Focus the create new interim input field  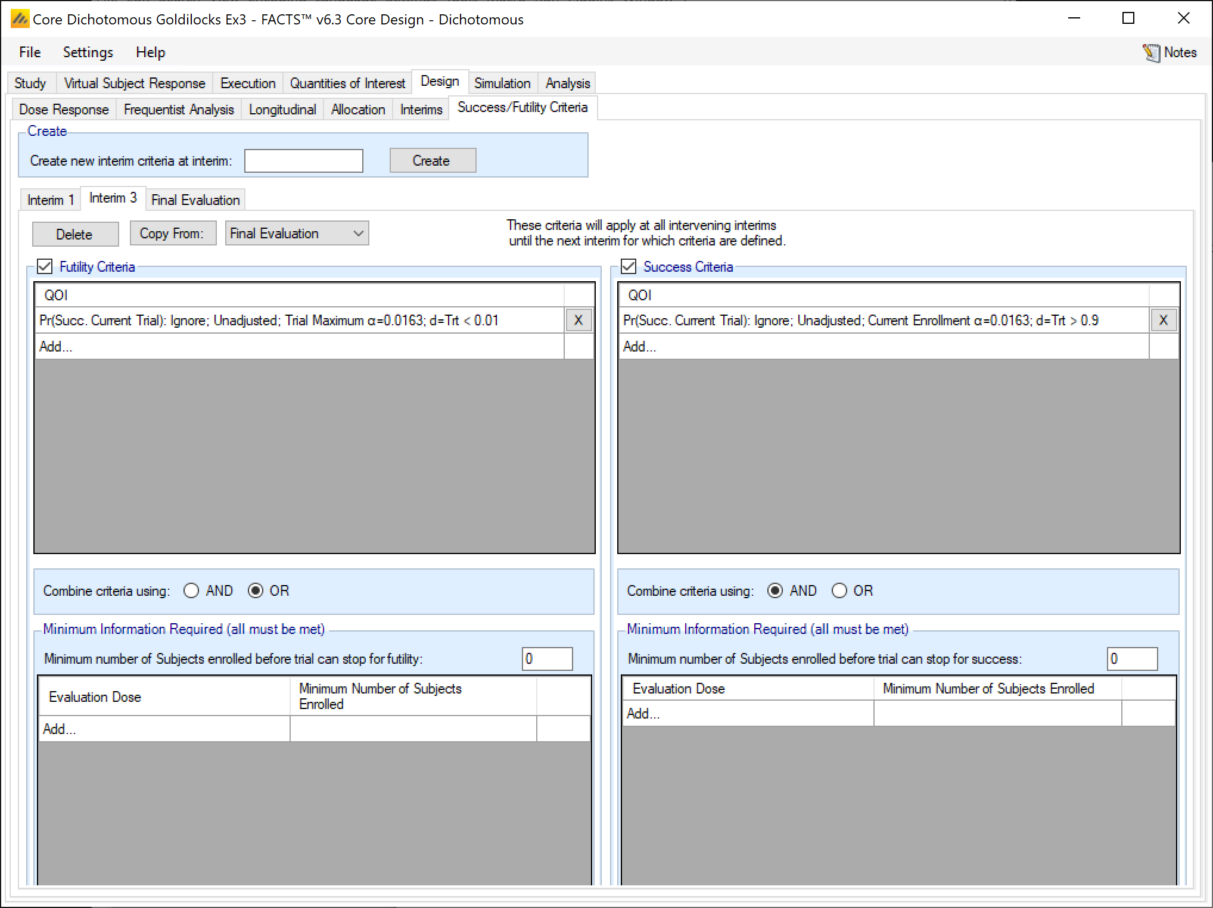(x=303, y=160)
